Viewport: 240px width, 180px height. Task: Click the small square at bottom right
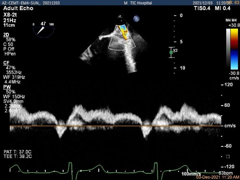click(228, 156)
